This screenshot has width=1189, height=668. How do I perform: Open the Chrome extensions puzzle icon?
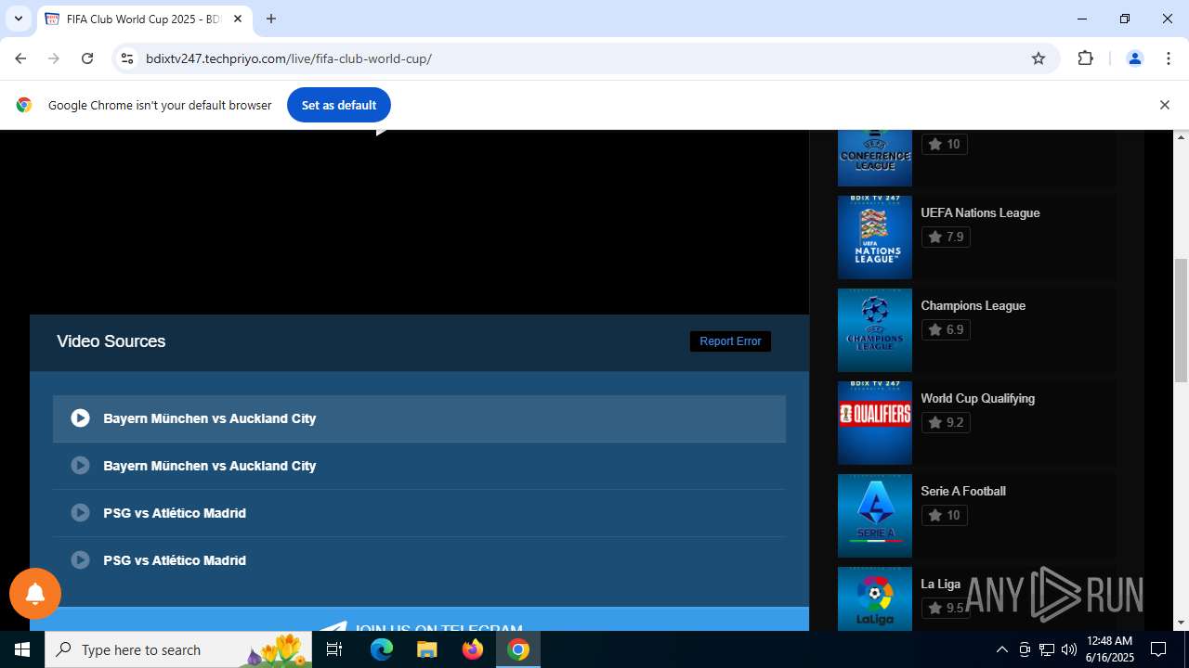1085,58
